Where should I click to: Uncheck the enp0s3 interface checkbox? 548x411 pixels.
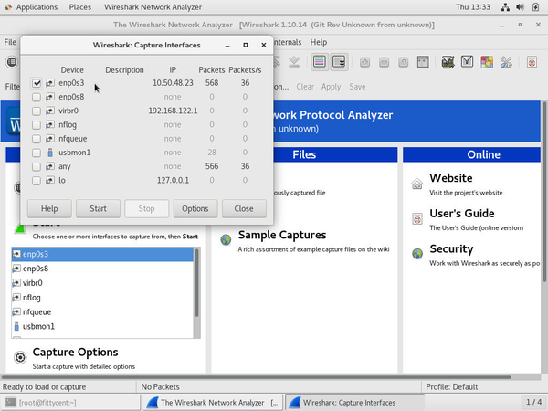[x=37, y=83]
